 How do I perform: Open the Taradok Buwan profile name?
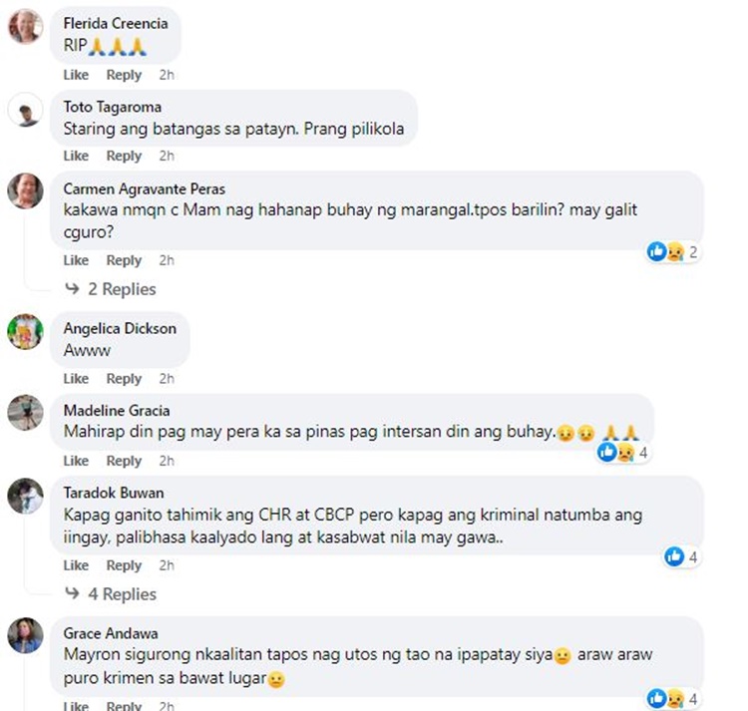[114, 493]
